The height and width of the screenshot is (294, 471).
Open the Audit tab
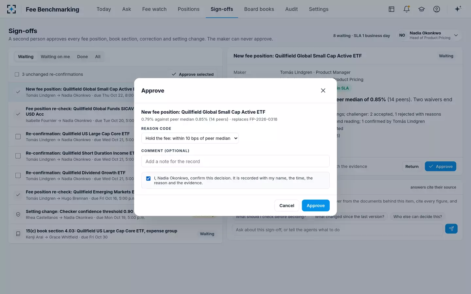click(x=291, y=9)
